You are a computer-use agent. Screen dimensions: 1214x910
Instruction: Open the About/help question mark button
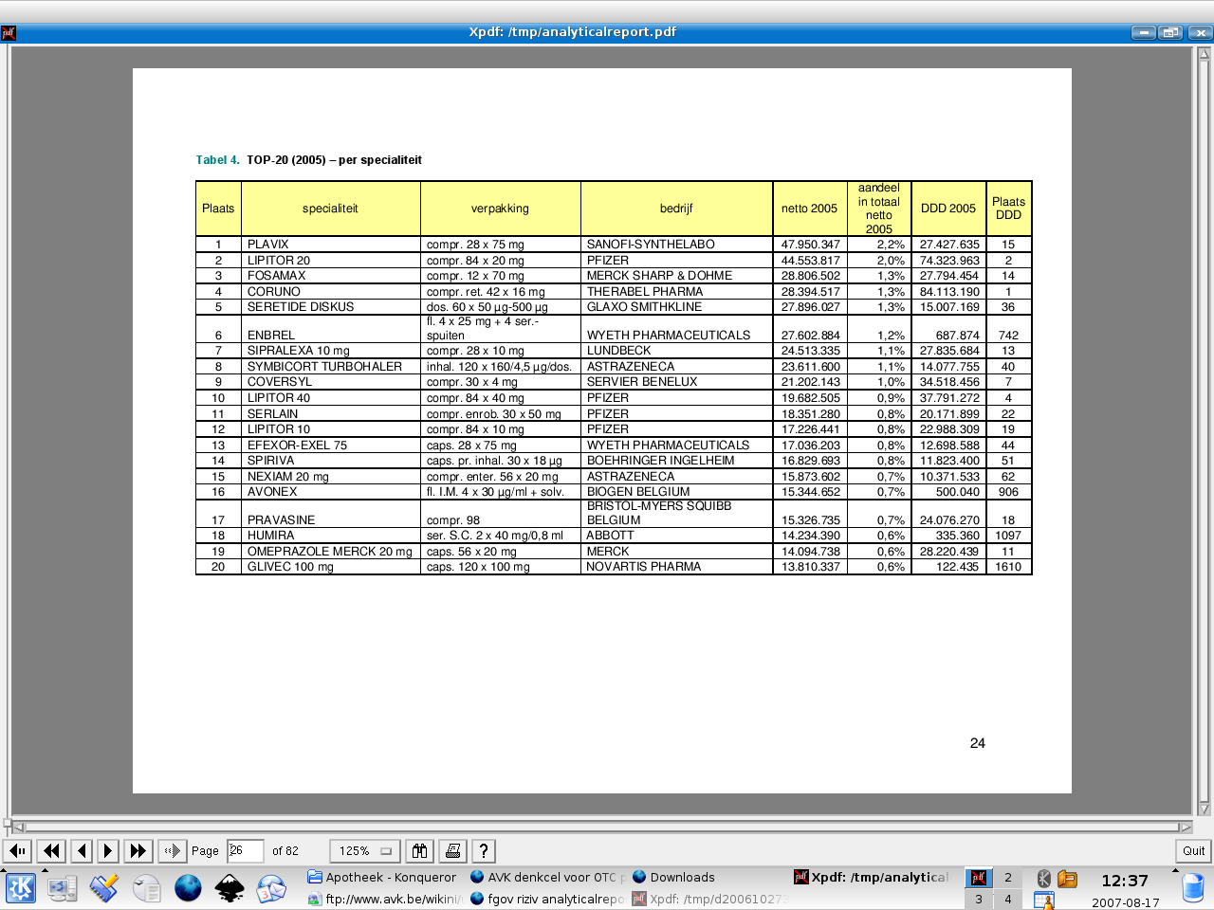(484, 851)
